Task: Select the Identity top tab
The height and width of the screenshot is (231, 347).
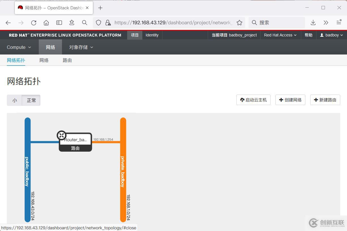Action: 152,35
